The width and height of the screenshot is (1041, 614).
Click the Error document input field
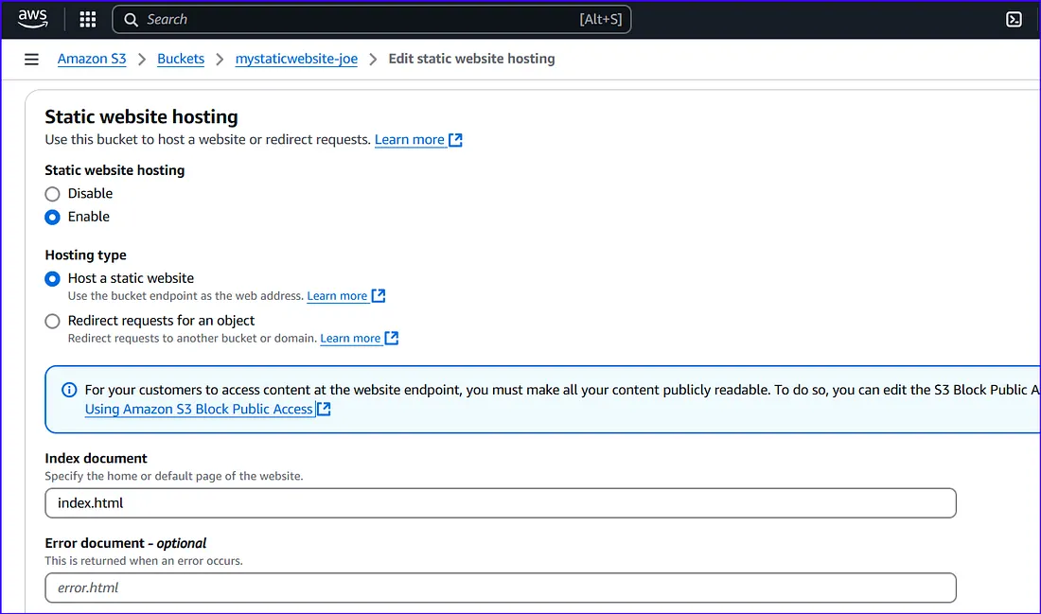pos(501,588)
